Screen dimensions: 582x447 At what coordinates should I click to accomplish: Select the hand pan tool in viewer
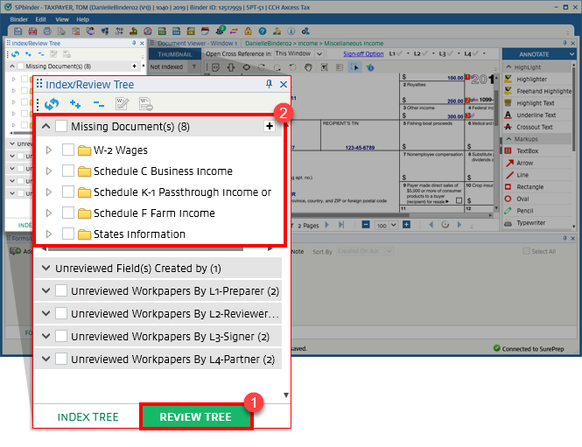[x=308, y=67]
